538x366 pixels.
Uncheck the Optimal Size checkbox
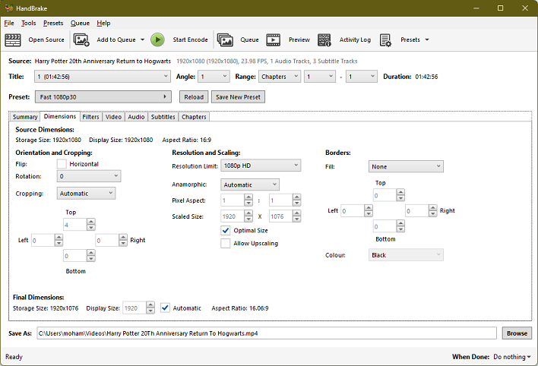pos(226,231)
